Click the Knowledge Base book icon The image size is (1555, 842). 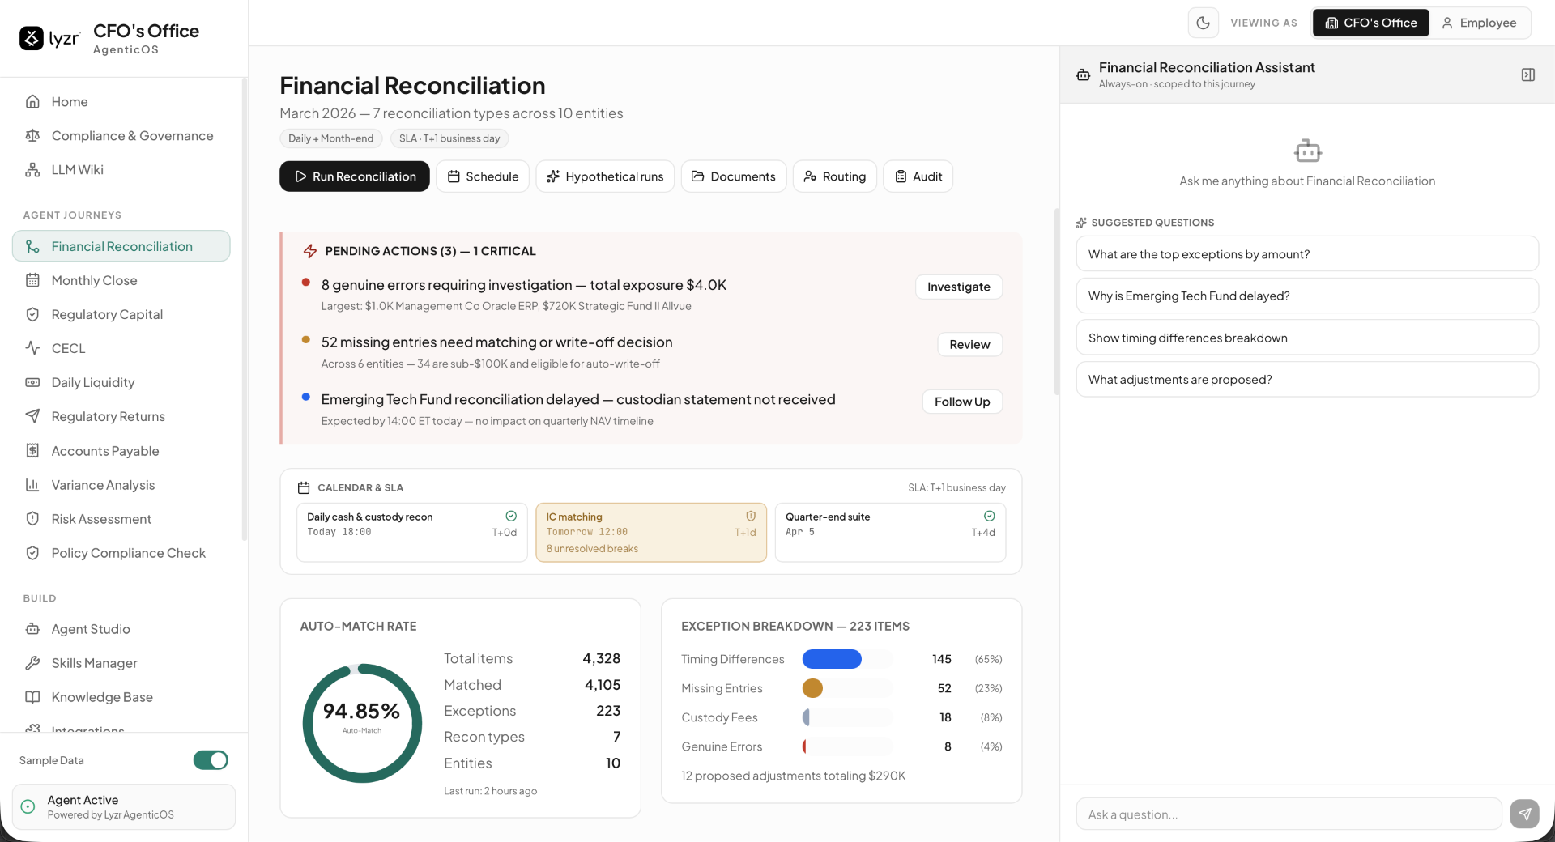[32, 697]
